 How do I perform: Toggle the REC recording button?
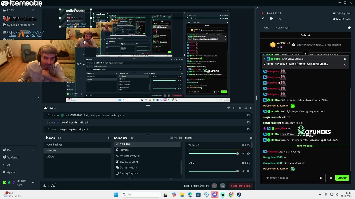pyautogui.click(x=214, y=186)
